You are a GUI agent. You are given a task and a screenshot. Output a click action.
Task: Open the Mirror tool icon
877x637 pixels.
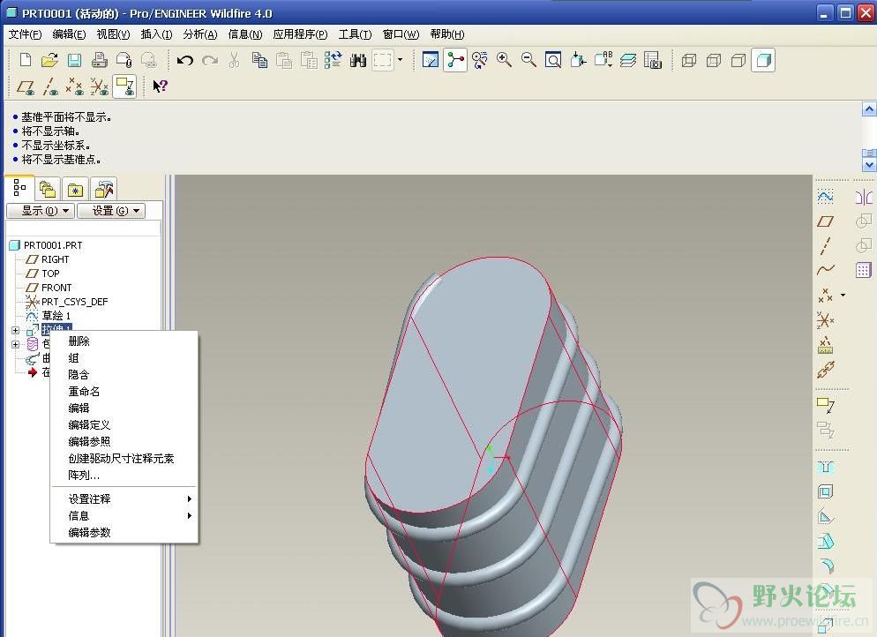click(x=864, y=197)
